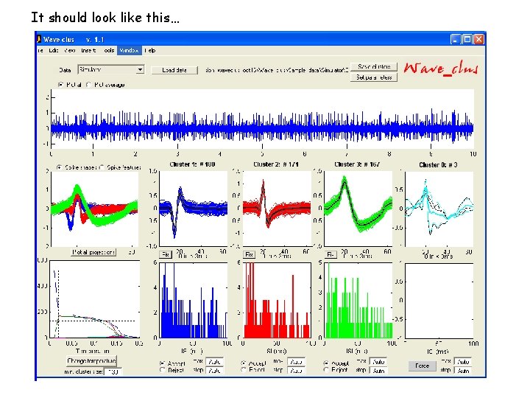This screenshot has width=530, height=398.
Task: Click the step field under blue ISI histogram
Action: pos(215,371)
